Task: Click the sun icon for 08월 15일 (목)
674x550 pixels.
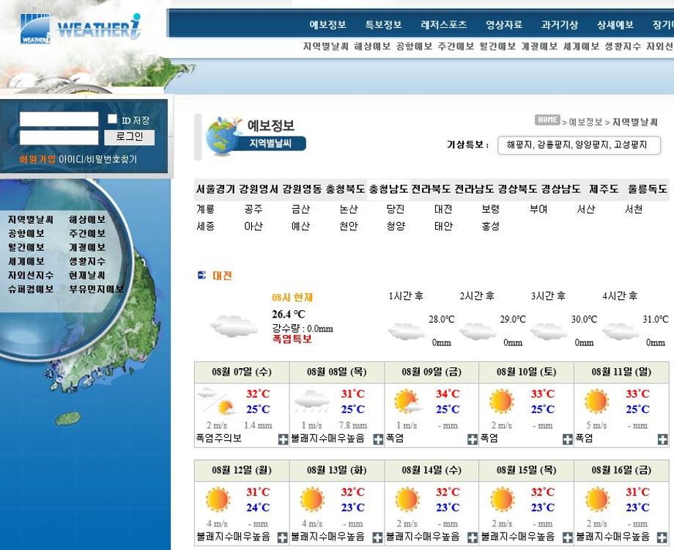Action: pos(502,499)
